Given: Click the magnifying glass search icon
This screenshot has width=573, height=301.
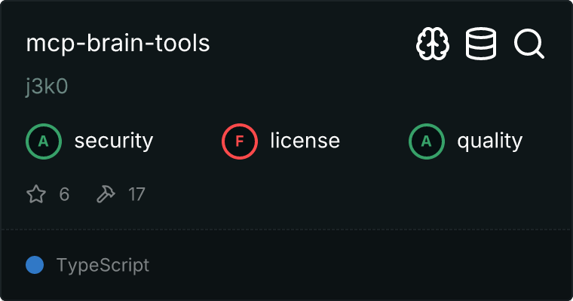Looking at the screenshot, I should [x=529, y=44].
